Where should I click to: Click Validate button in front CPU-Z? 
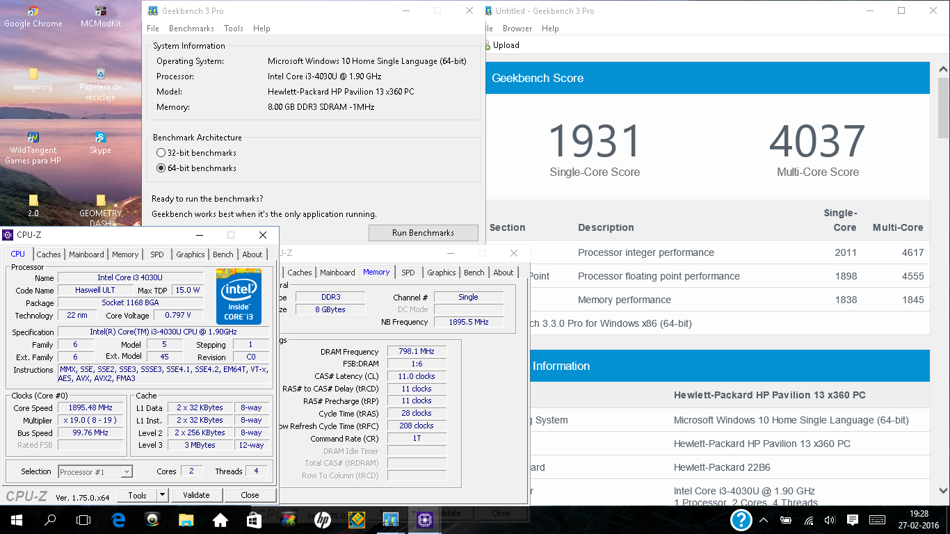point(196,495)
